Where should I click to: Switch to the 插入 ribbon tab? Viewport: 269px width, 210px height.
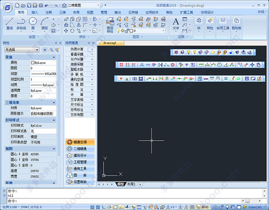pos(35,13)
